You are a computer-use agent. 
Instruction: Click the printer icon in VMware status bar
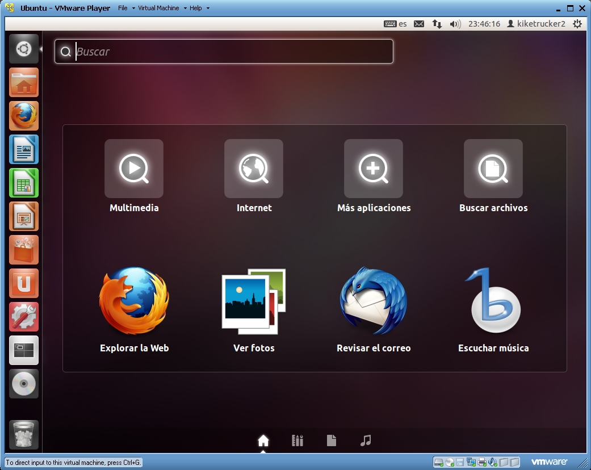tap(481, 462)
